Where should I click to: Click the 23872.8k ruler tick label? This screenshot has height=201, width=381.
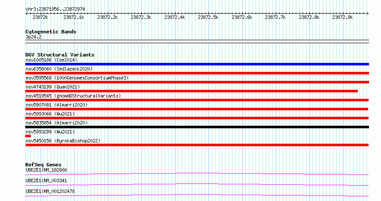(309, 18)
